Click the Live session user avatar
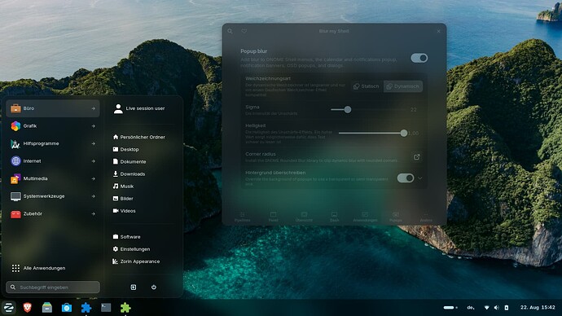562x316 pixels. coord(118,108)
